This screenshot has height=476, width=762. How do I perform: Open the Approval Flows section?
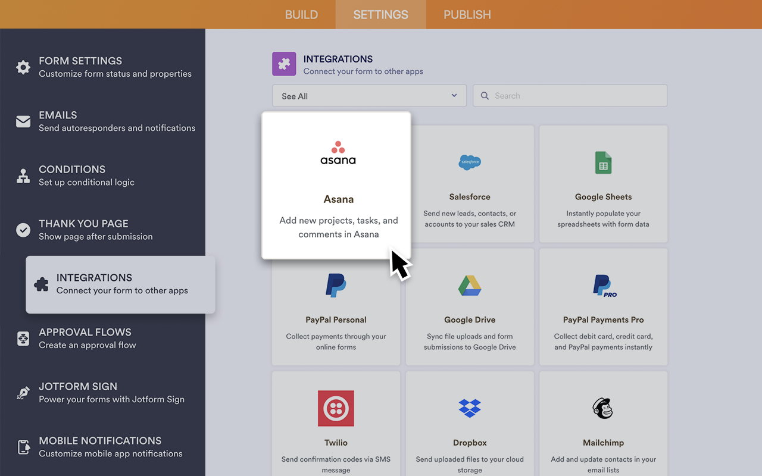[86, 338]
